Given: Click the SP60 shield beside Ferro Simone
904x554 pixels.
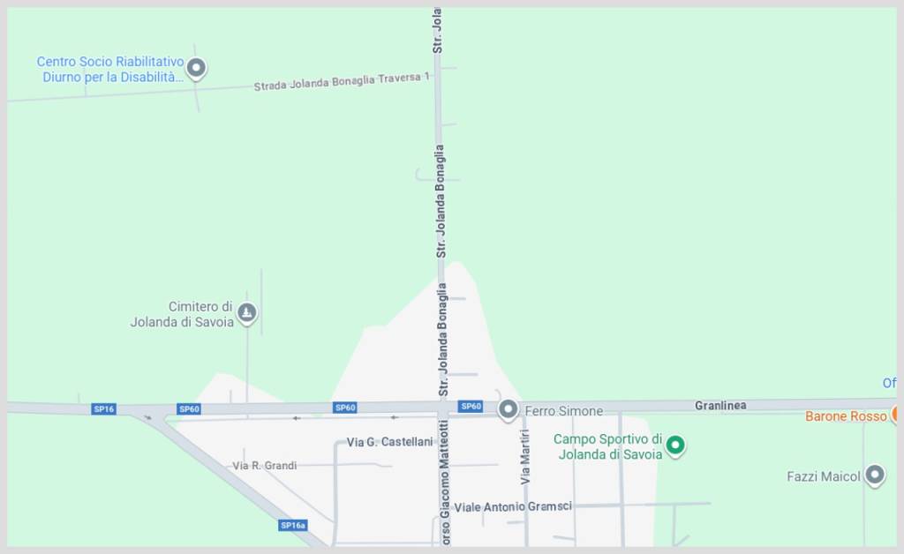Looking at the screenshot, I should [x=471, y=406].
